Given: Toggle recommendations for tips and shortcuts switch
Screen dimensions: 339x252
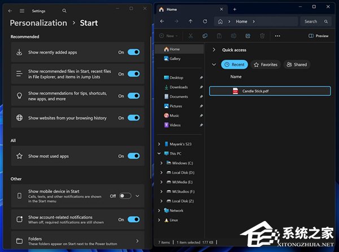Looking at the screenshot, I should (x=133, y=96).
